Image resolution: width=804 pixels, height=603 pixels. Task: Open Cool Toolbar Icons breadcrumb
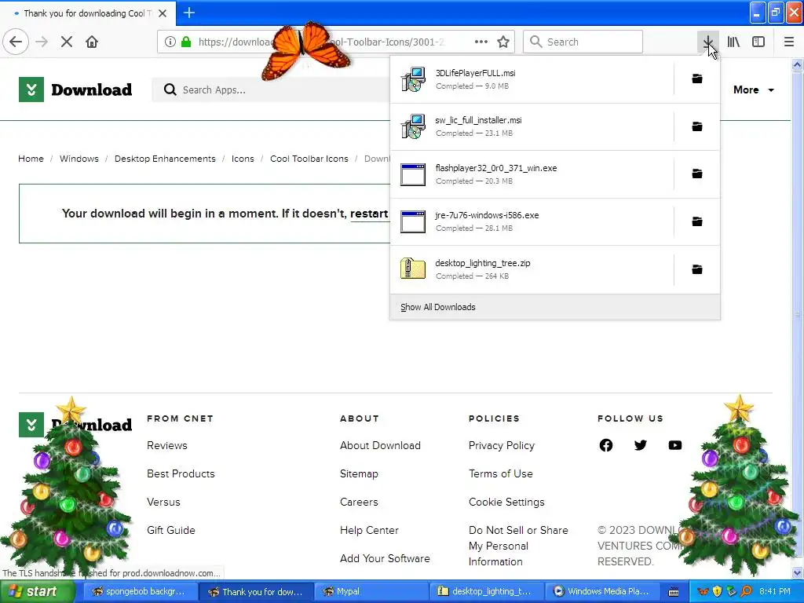(x=309, y=159)
